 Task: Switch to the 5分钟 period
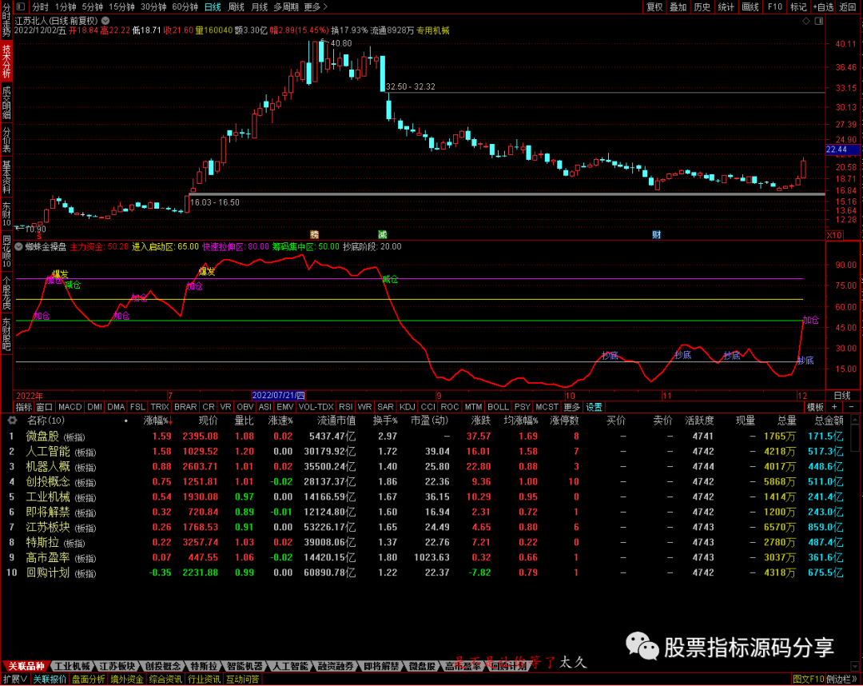(x=93, y=7)
